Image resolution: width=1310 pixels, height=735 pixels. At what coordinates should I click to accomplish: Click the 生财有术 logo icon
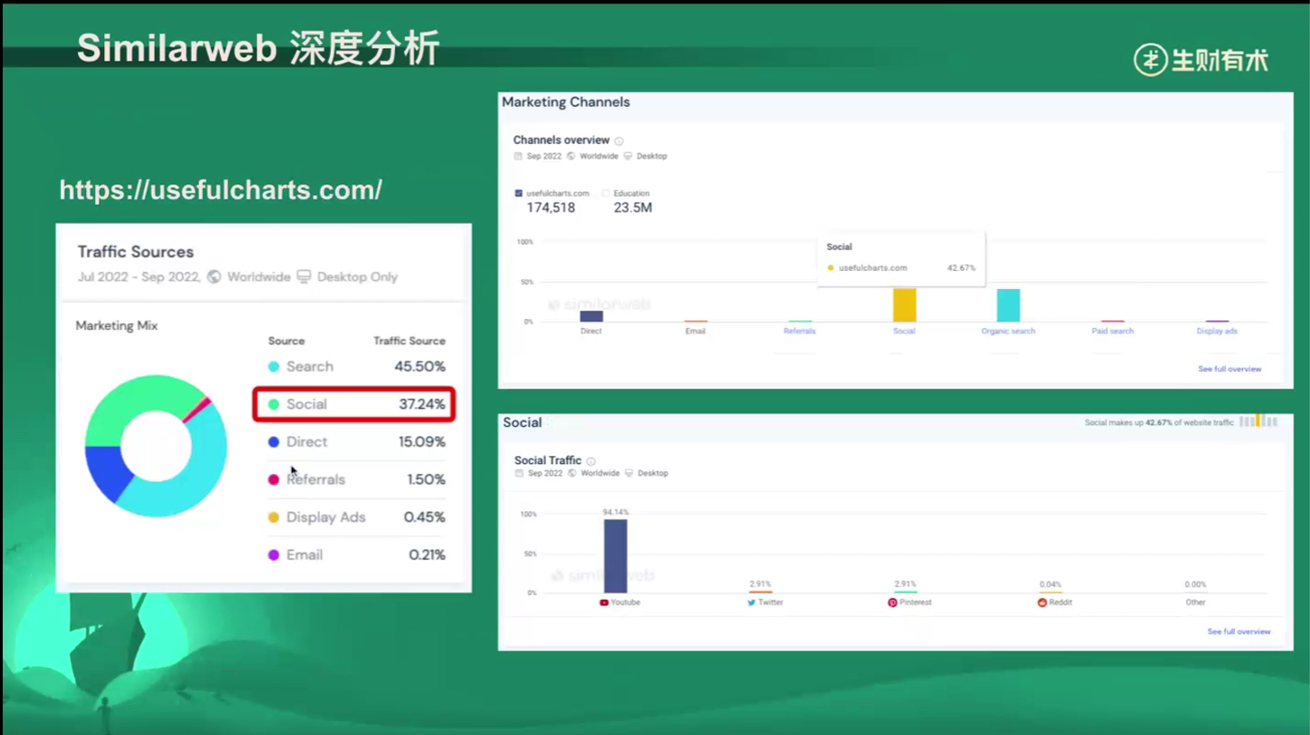click(1150, 60)
